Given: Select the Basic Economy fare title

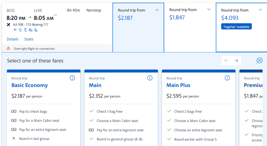Looking at the screenshot, I should (x=29, y=85).
